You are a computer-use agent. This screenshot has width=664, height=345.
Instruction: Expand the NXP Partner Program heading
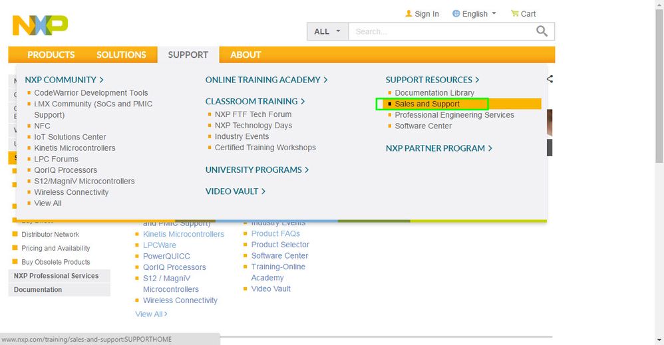[x=438, y=148]
